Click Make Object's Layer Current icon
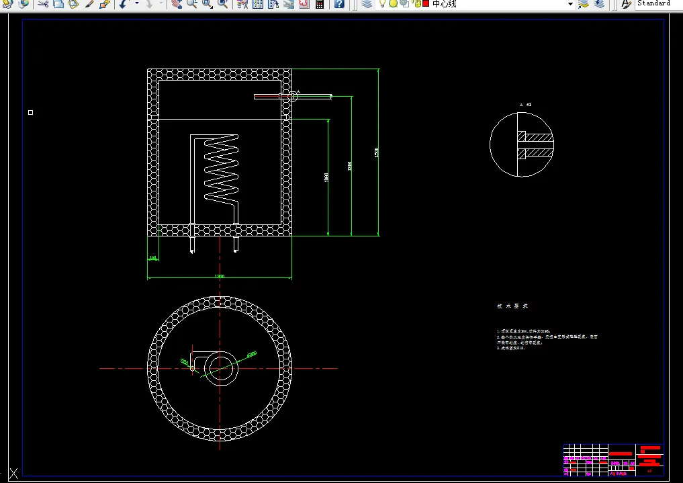683x483 pixels. click(x=583, y=3)
